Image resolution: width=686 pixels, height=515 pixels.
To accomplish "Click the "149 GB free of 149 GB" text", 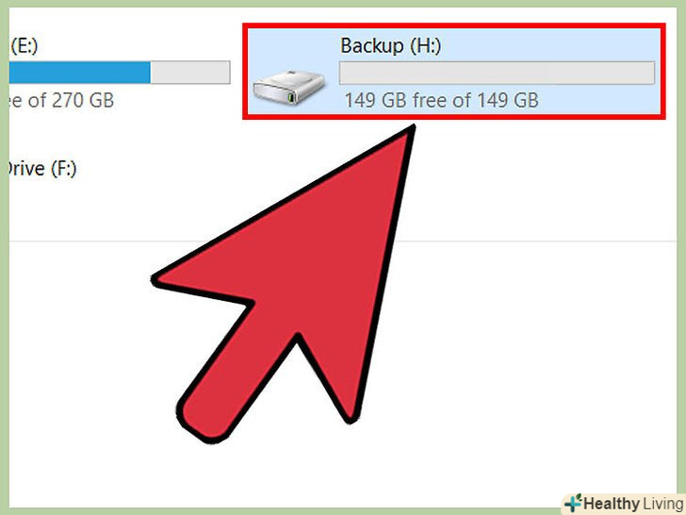I will point(441,100).
